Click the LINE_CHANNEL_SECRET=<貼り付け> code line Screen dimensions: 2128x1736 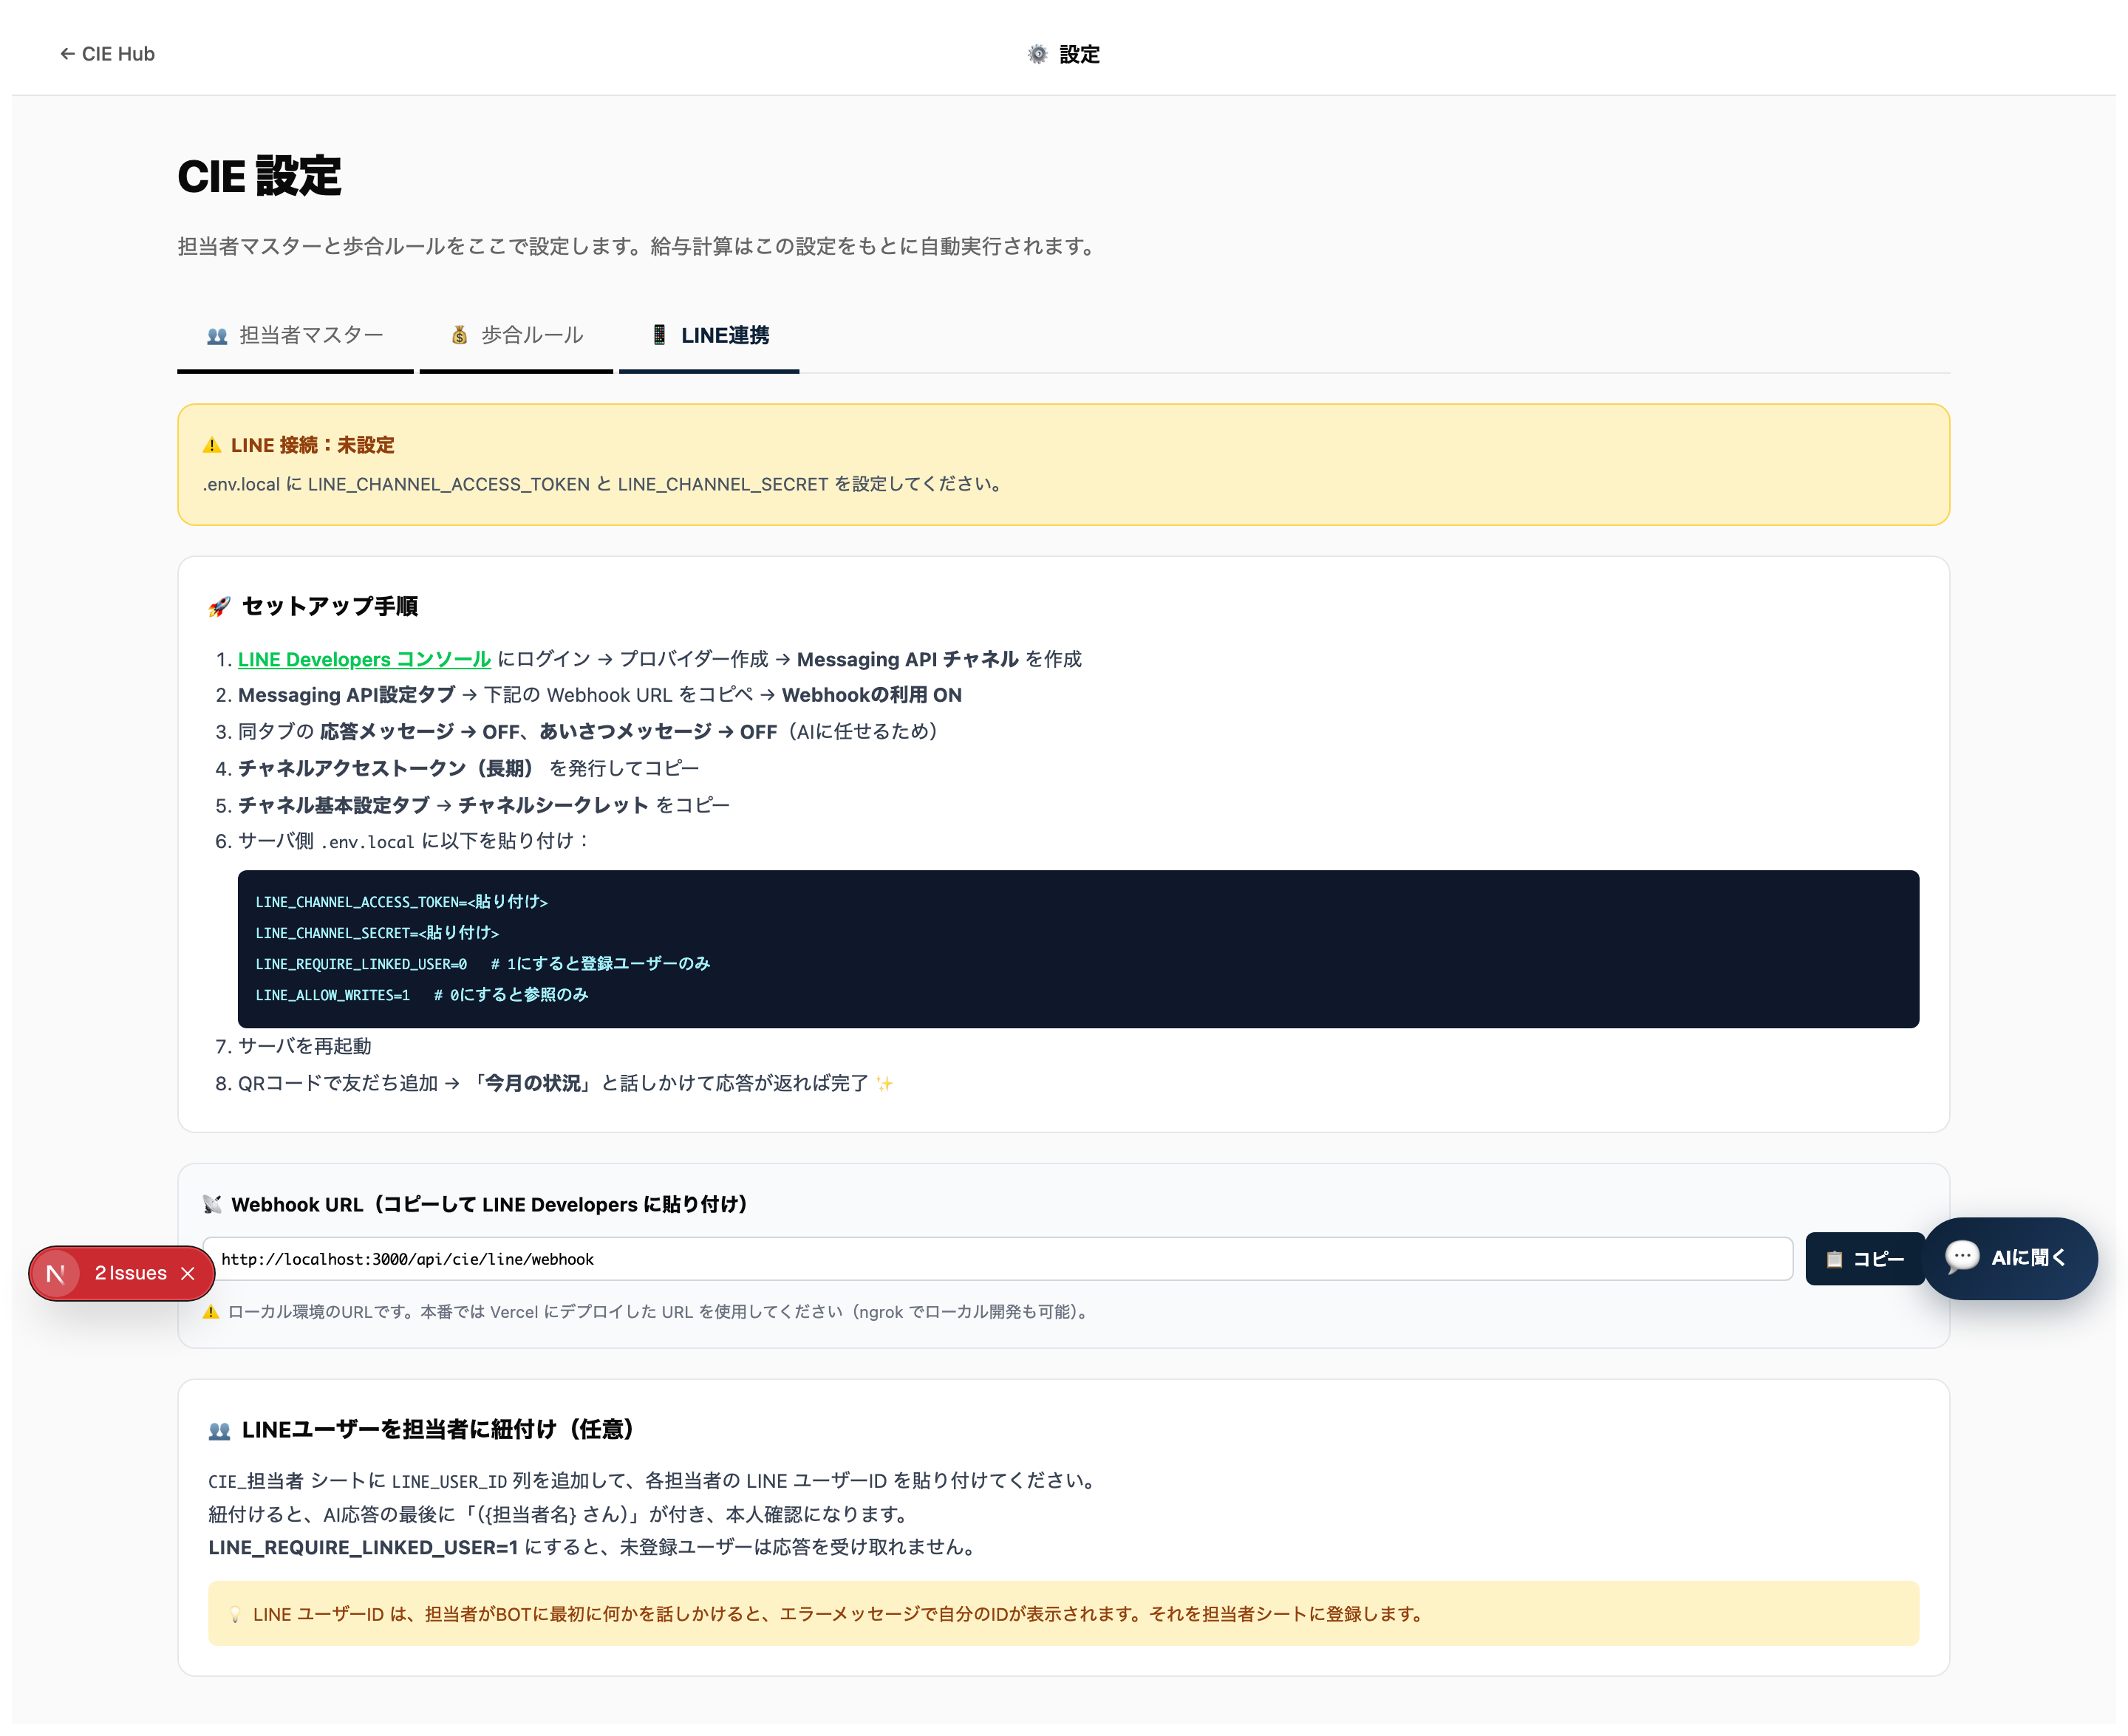[x=377, y=933]
